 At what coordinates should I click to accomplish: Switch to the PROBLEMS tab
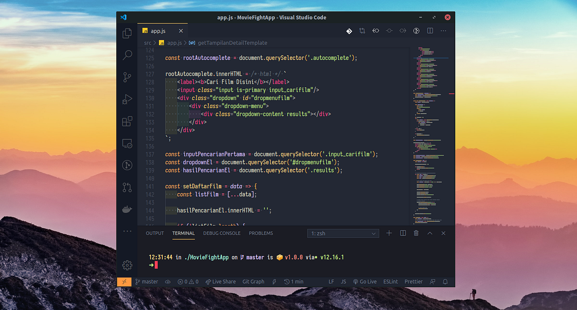pyautogui.click(x=261, y=233)
